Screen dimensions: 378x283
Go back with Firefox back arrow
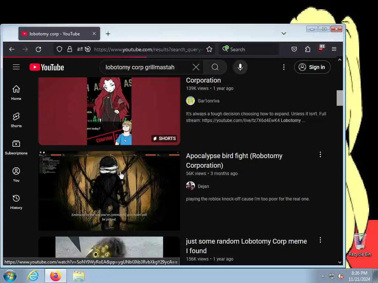click(x=11, y=49)
